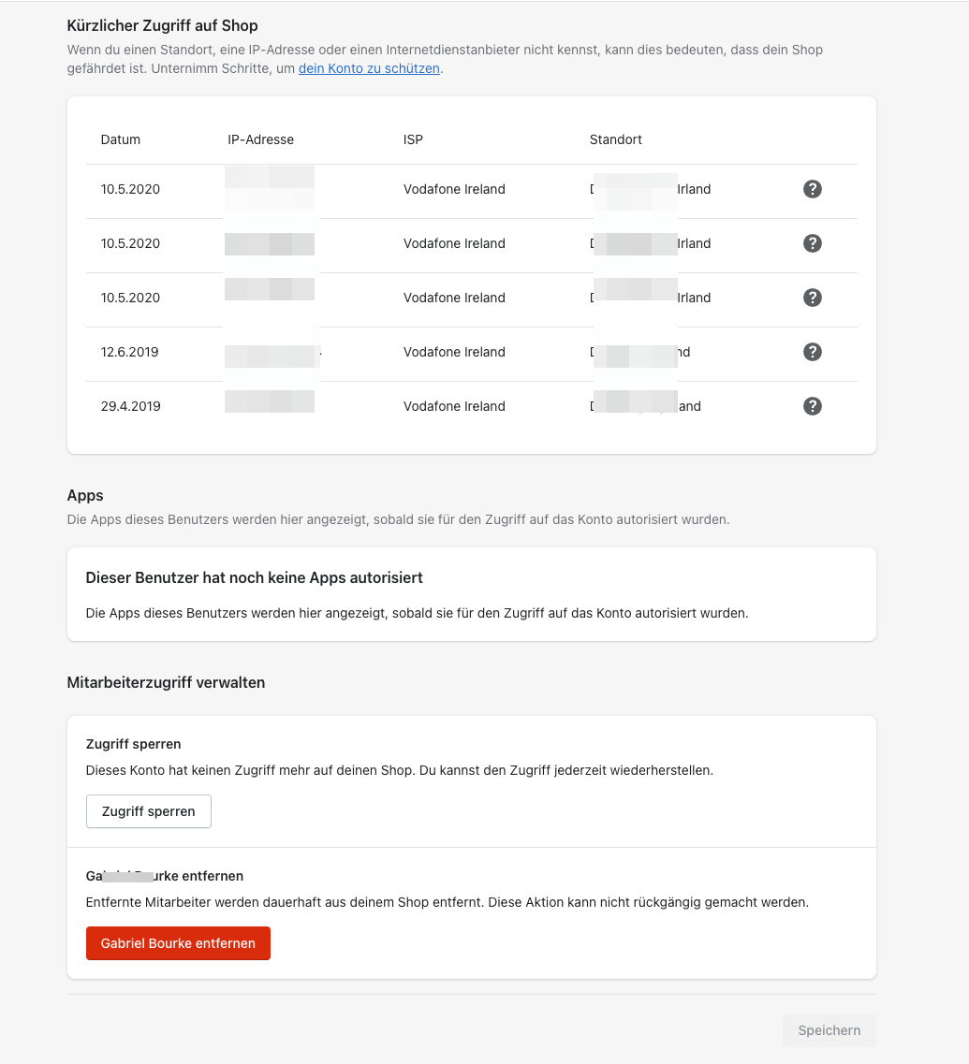The height and width of the screenshot is (1064, 969).
Task: Click the 29.4.2019 date cell
Action: click(130, 406)
